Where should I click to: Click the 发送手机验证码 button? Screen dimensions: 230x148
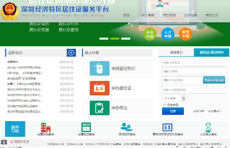pyautogui.click(x=214, y=80)
